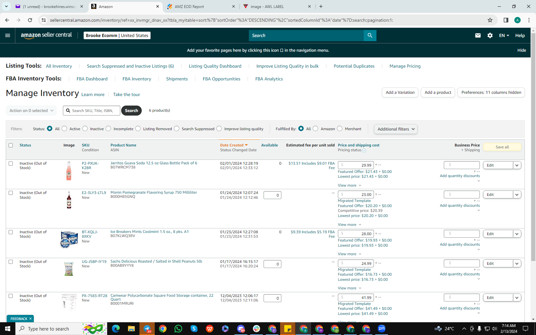Image resolution: width=536 pixels, height=335 pixels.
Task: Open the browser tab search dropdown
Action: (x=6, y=6)
